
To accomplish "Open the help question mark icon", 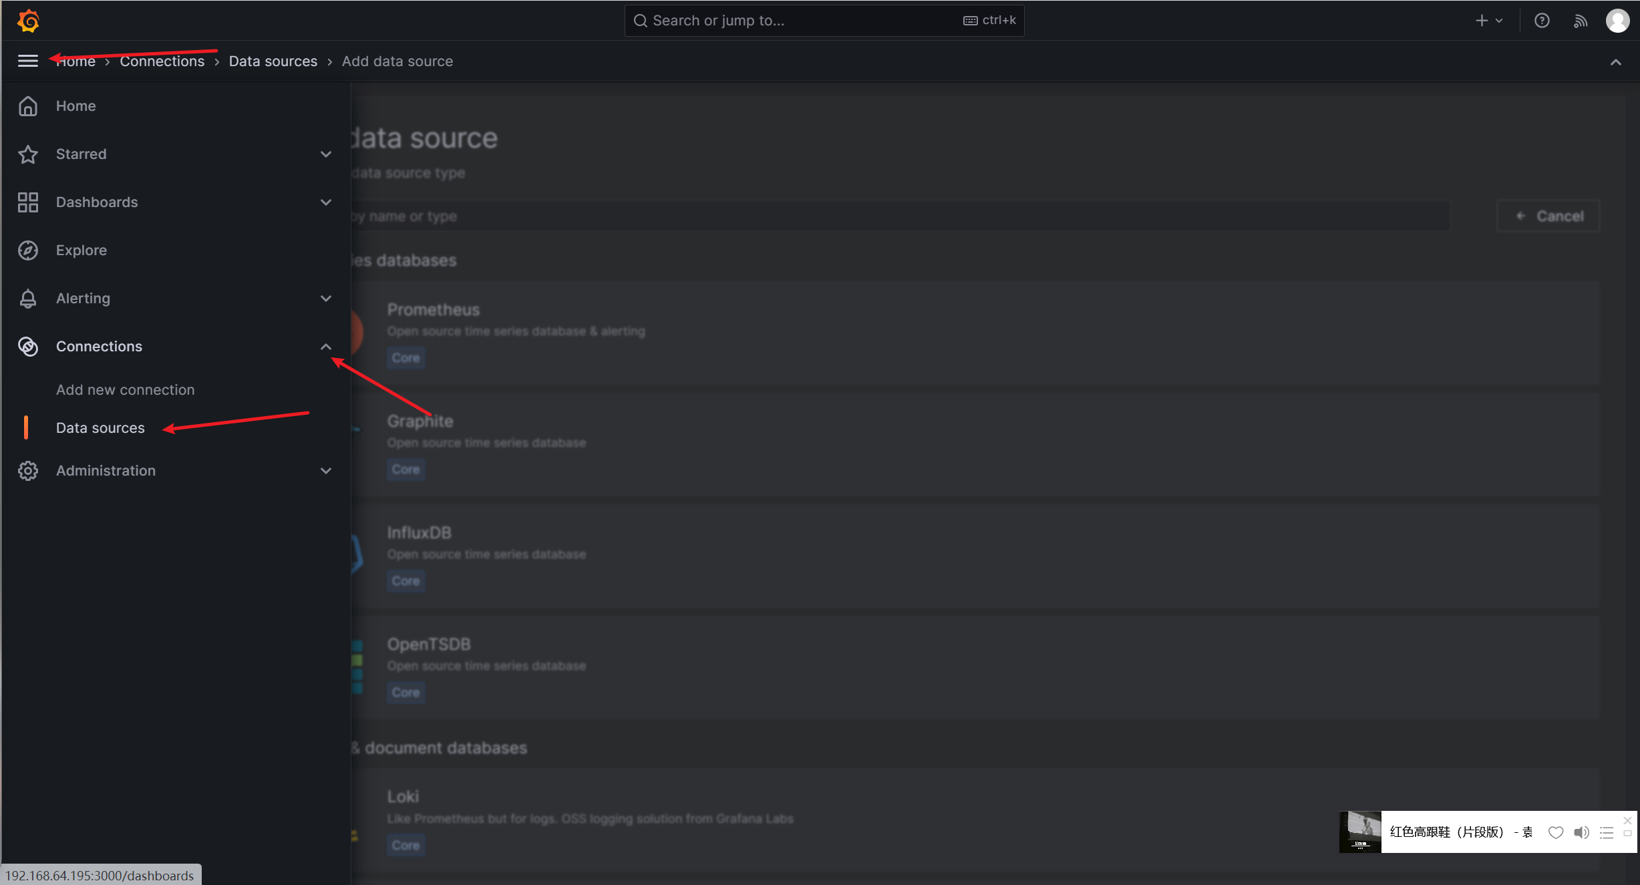I will tap(1541, 21).
